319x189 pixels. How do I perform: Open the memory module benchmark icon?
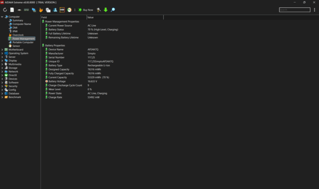(x=27, y=10)
